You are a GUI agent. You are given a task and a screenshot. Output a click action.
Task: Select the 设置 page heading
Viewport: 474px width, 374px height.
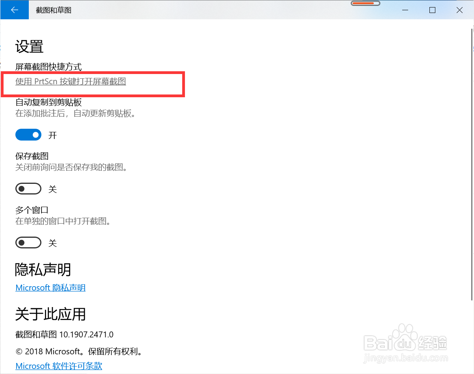click(x=30, y=46)
